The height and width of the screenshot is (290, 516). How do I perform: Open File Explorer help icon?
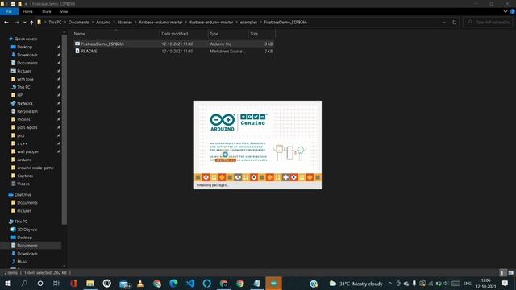click(513, 11)
